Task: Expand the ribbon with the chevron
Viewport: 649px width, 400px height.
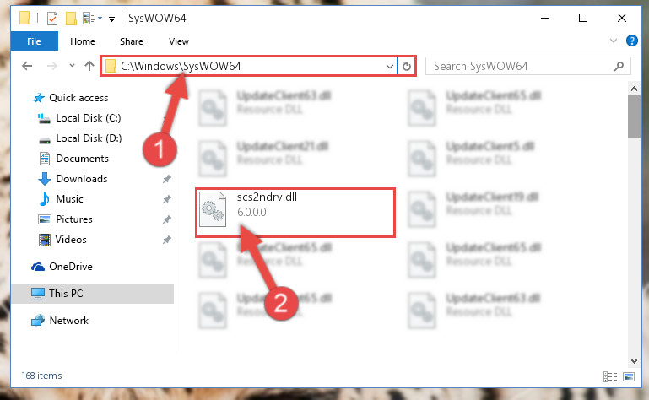Action: pyautogui.click(x=614, y=41)
